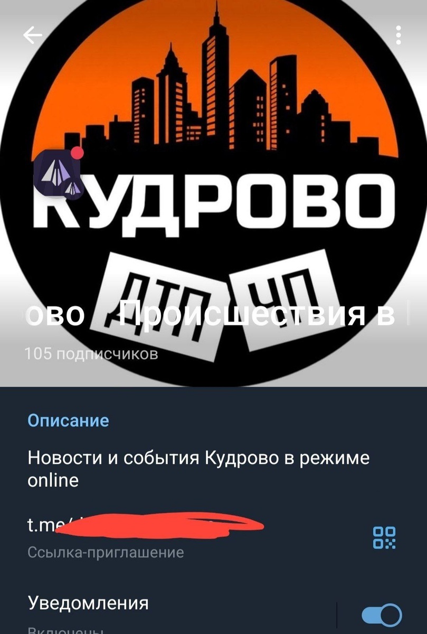427x634 pixels.
Task: Tap the Включены status text
Action: 66,630
